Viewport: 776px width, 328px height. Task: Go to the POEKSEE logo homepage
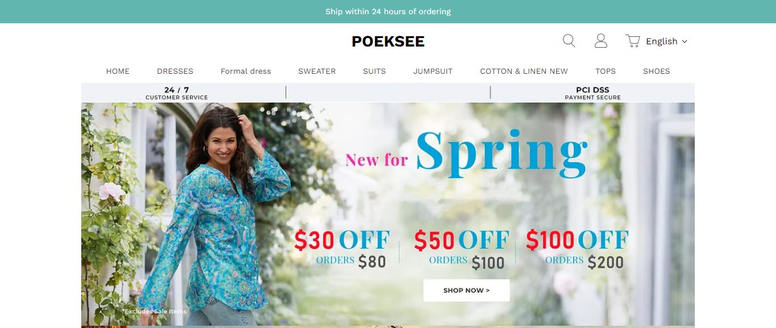point(388,41)
